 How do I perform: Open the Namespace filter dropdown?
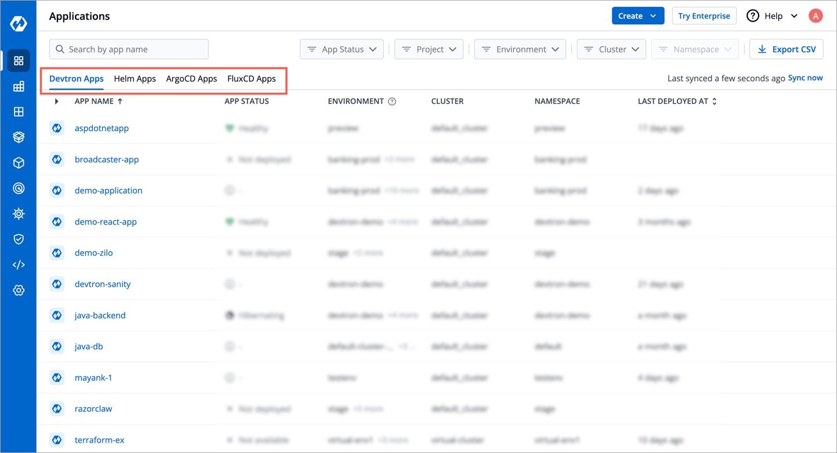[x=695, y=49]
